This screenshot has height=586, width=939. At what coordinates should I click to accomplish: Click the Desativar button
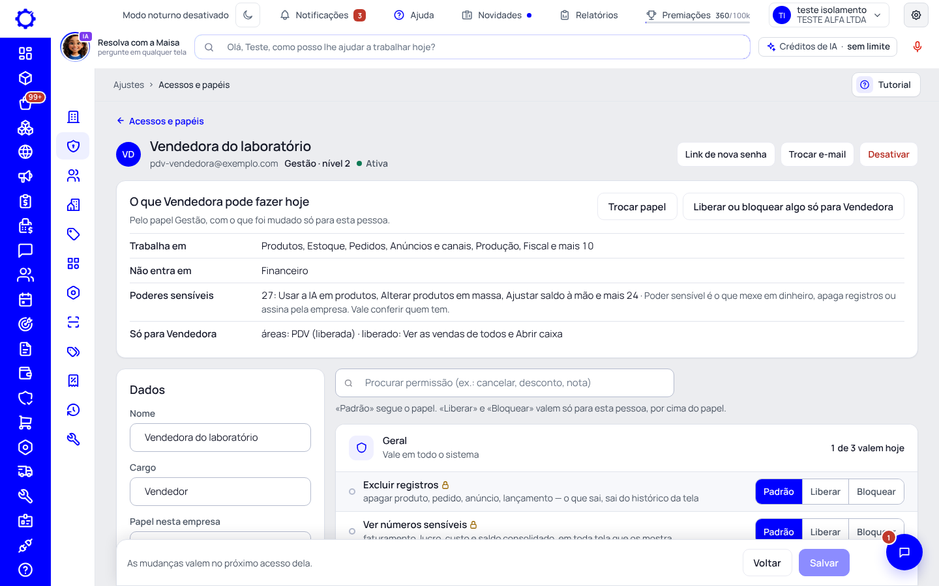point(888,154)
